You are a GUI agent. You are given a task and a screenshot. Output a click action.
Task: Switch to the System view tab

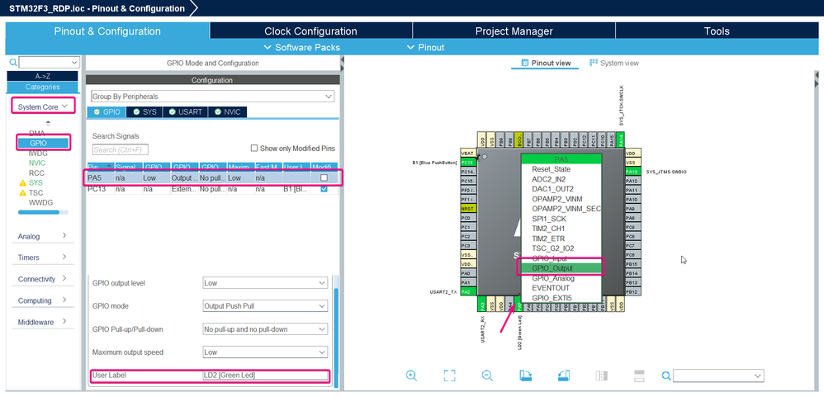pos(614,63)
